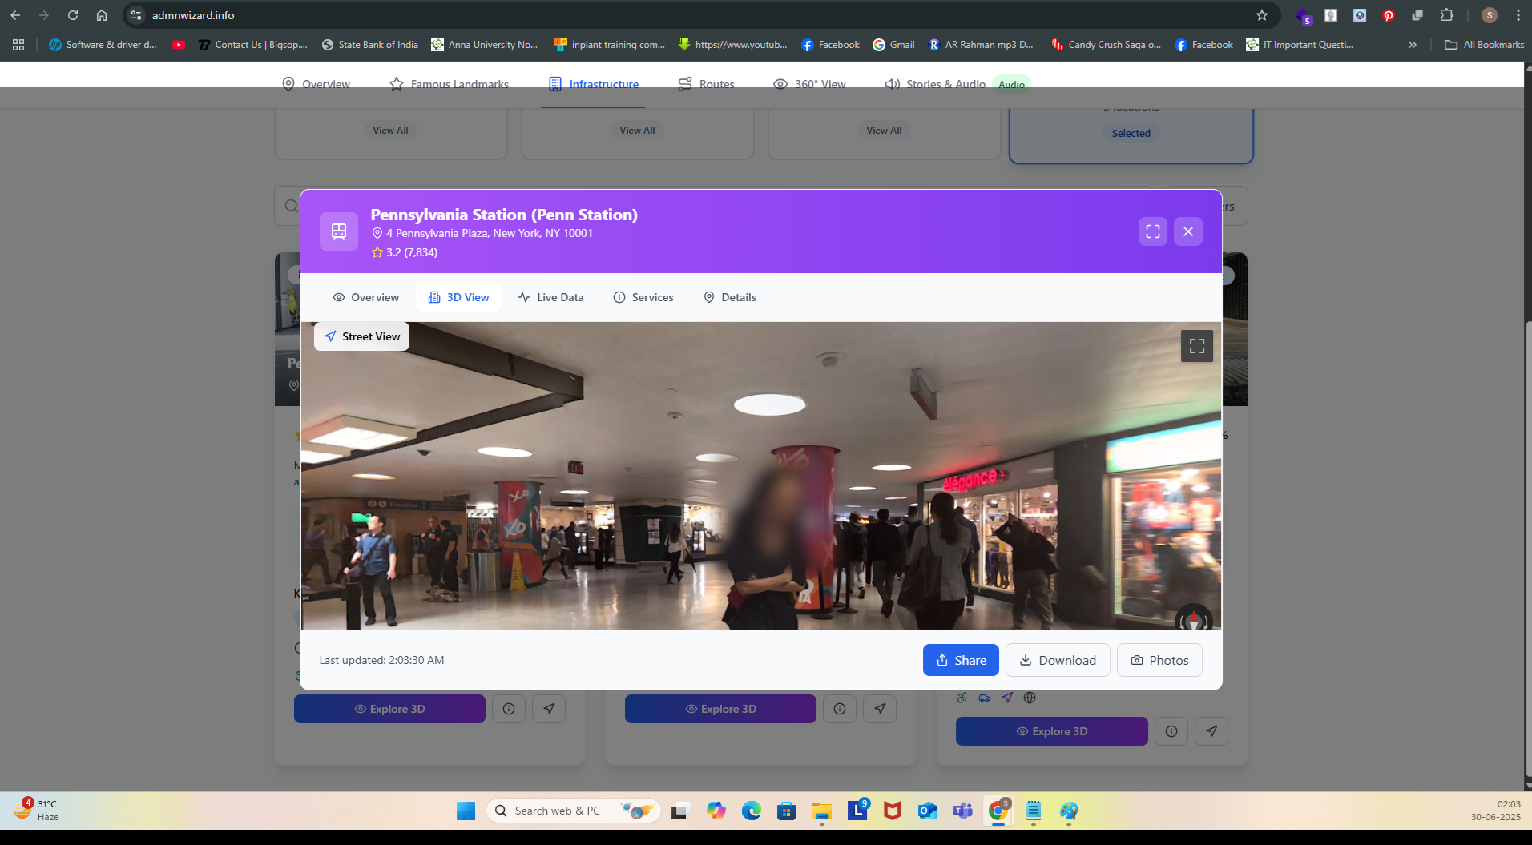Open the Chrome apps grid
The image size is (1532, 845).
(18, 45)
